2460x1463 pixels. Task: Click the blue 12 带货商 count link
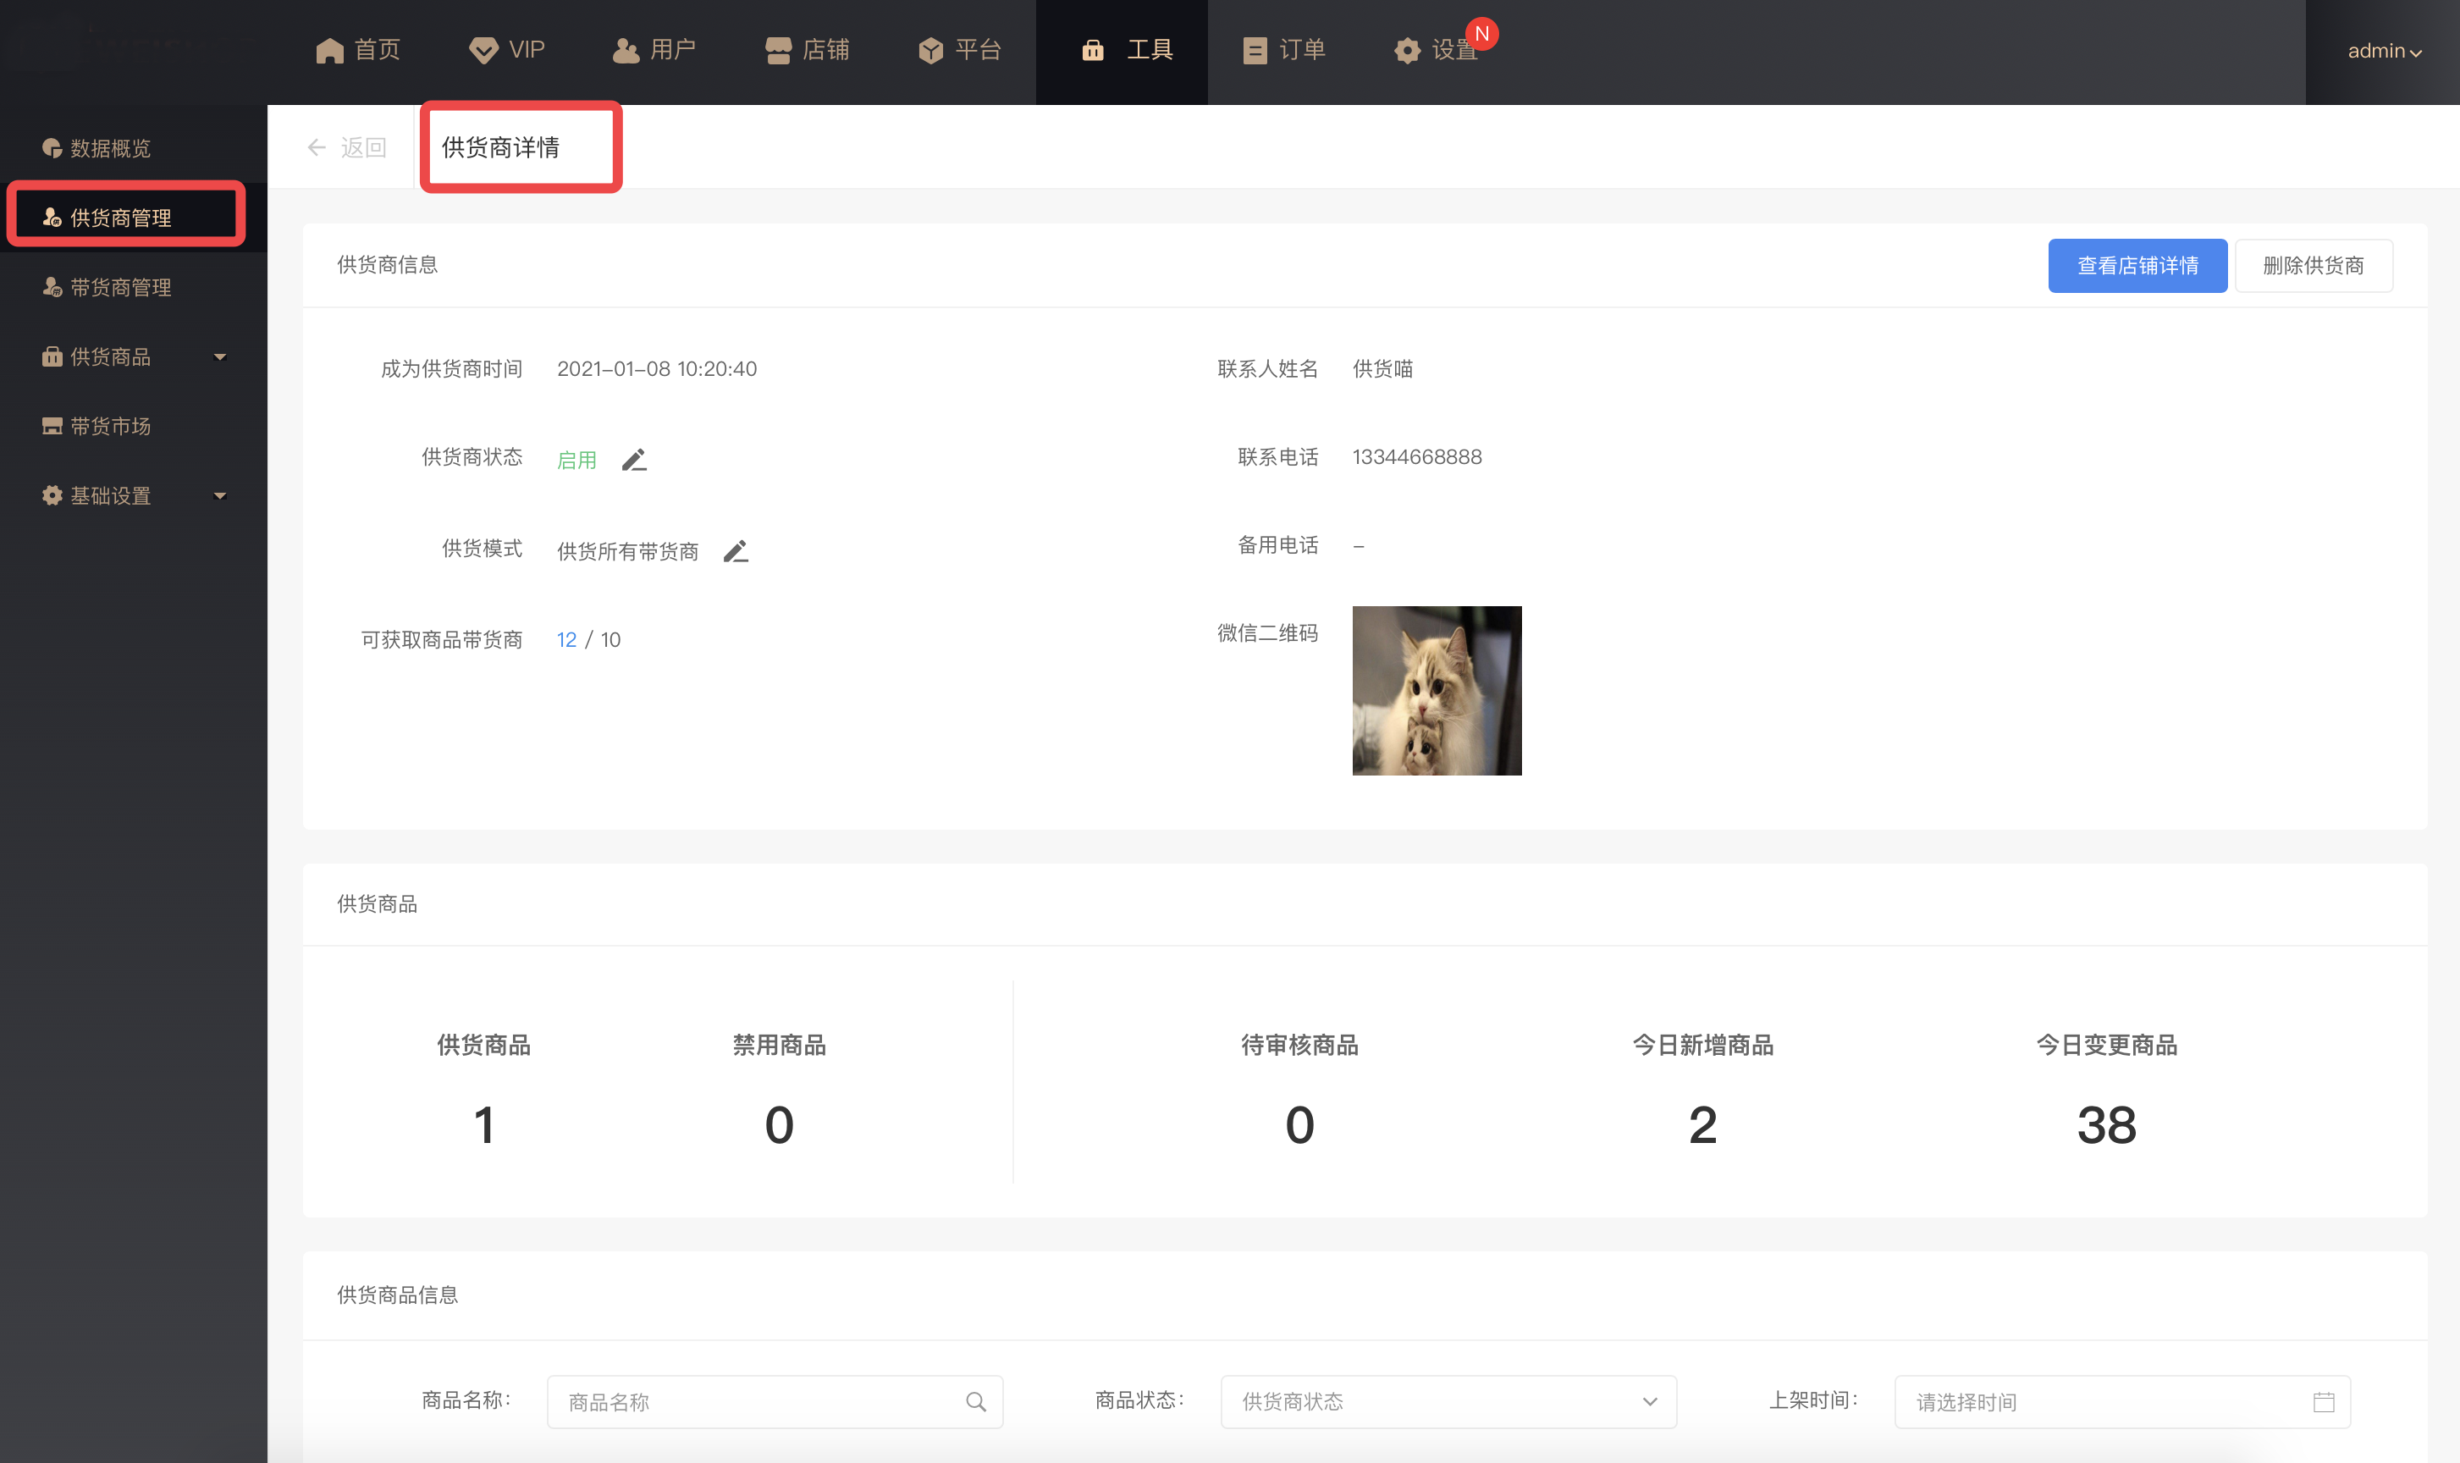(565, 640)
